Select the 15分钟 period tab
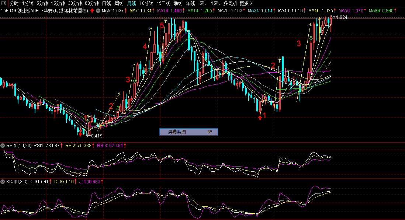This screenshot has width=405, height=220. click(58, 3)
